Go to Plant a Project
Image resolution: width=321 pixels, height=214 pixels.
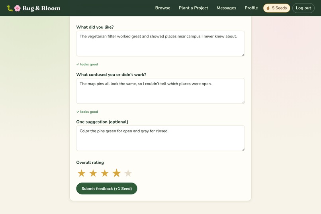click(194, 8)
